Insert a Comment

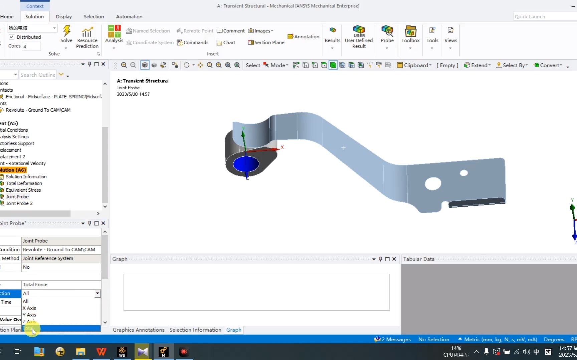coord(231,31)
